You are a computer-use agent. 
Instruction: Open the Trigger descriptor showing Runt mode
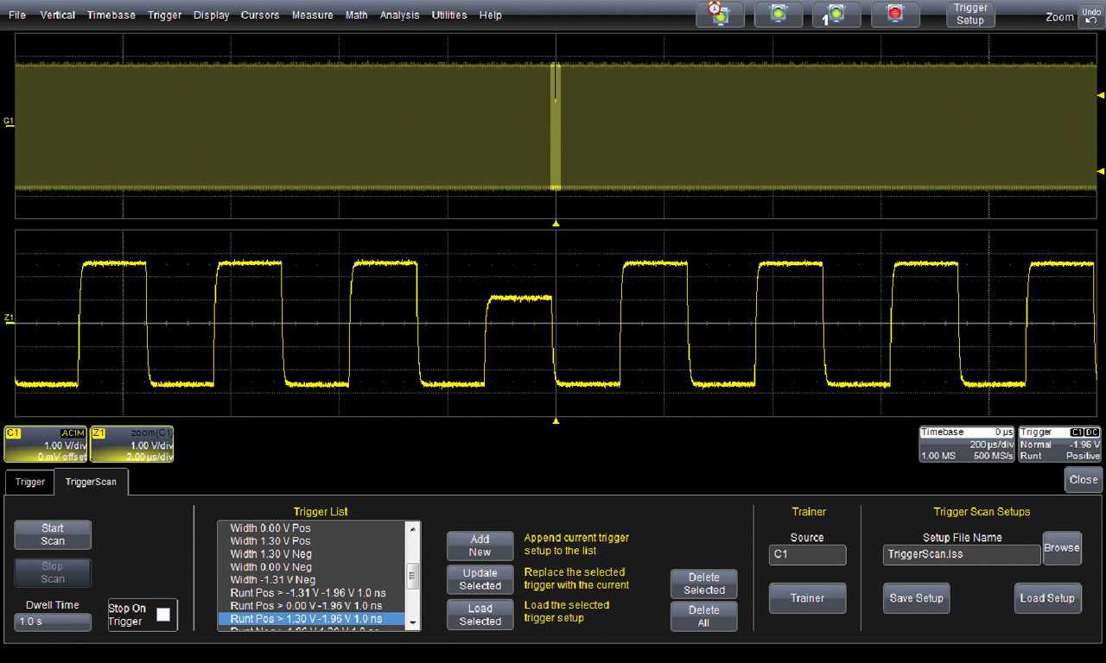[1059, 444]
